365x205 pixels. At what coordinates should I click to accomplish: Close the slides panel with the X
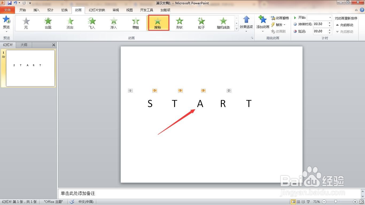pyautogui.click(x=54, y=45)
